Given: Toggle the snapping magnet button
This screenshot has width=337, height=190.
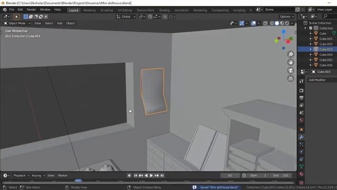Looking at the screenshot, I should pyautogui.click(x=150, y=16).
